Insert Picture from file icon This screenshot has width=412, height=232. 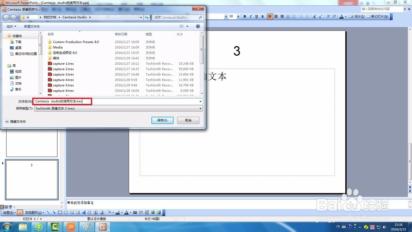coord(101,212)
